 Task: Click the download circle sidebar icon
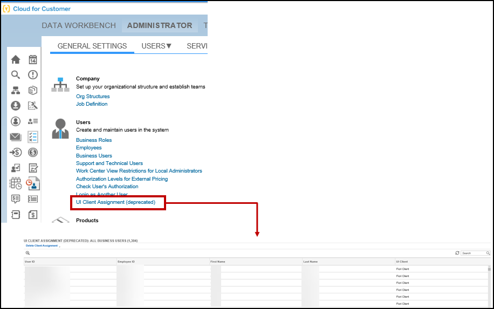[16, 106]
